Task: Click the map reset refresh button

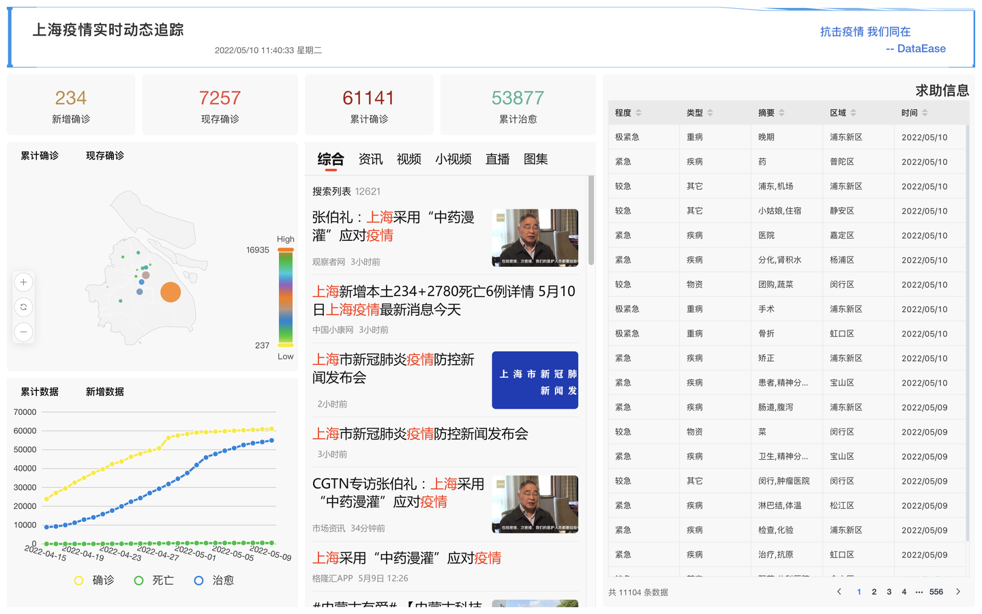Action: pos(23,307)
